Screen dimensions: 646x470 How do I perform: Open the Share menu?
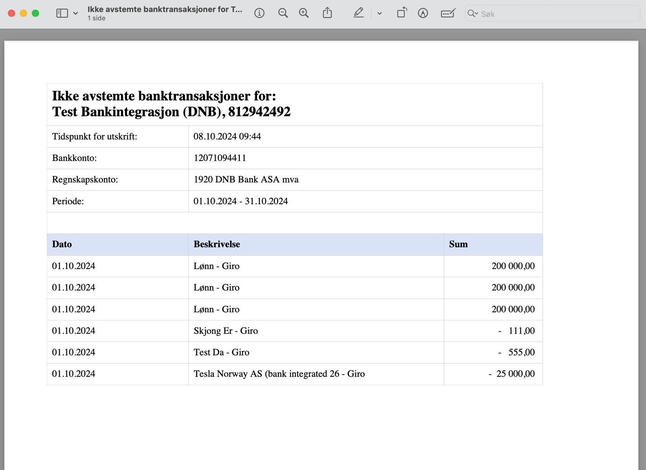pos(327,13)
